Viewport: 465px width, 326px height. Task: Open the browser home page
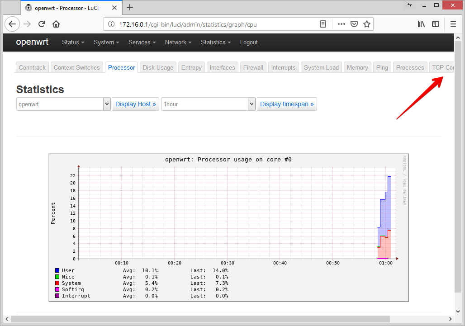(56, 24)
